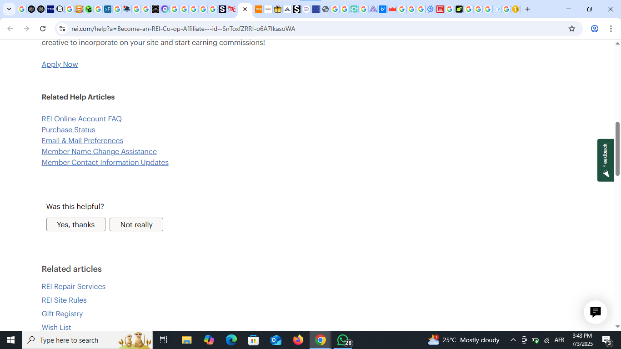
Task: Open Wi-Fi network tray icon
Action: tap(546, 340)
